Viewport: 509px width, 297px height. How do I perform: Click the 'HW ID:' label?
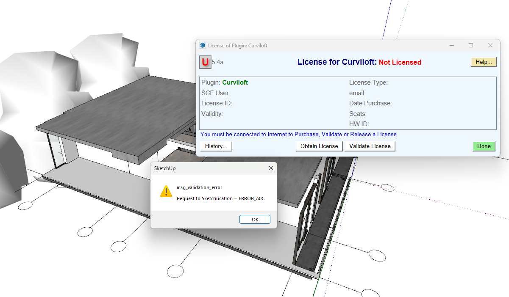coord(359,124)
